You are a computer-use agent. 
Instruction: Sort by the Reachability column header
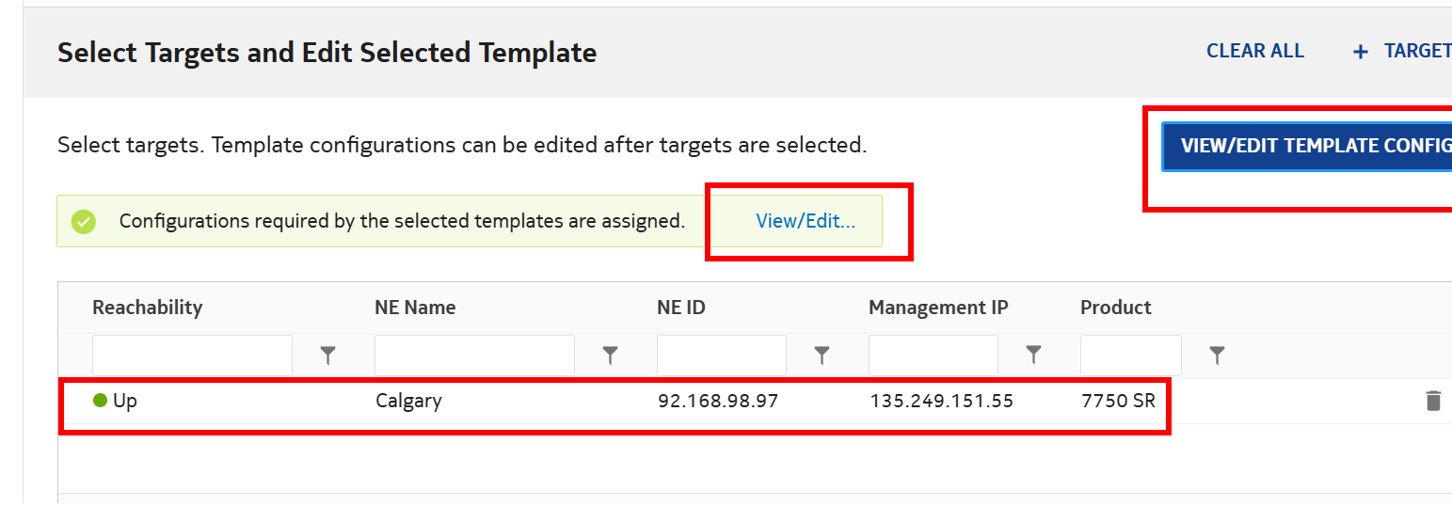pyautogui.click(x=147, y=308)
